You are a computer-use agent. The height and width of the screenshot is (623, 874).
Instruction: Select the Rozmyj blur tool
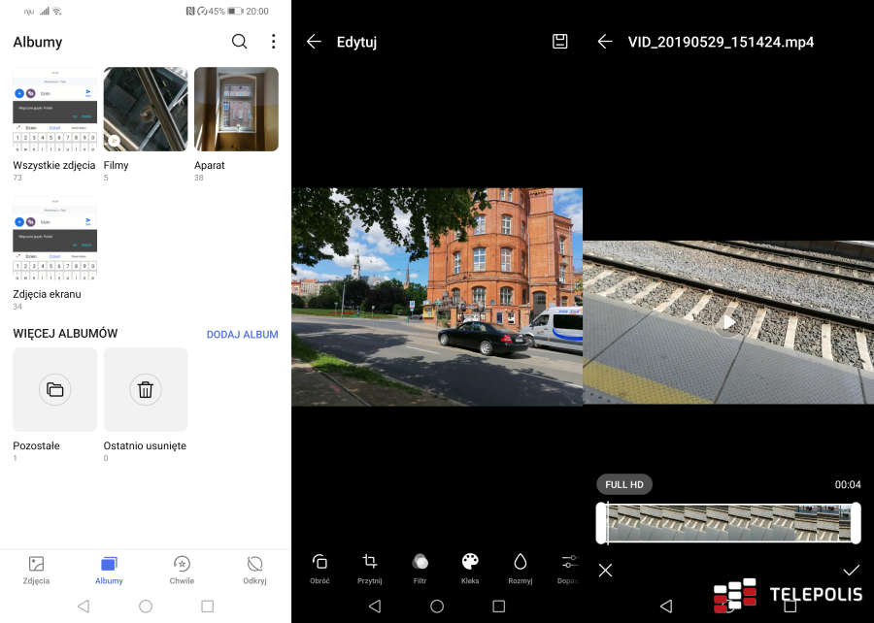click(521, 568)
